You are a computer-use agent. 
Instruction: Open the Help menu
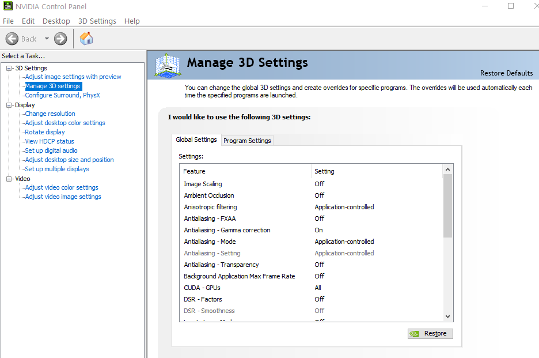[x=132, y=21]
